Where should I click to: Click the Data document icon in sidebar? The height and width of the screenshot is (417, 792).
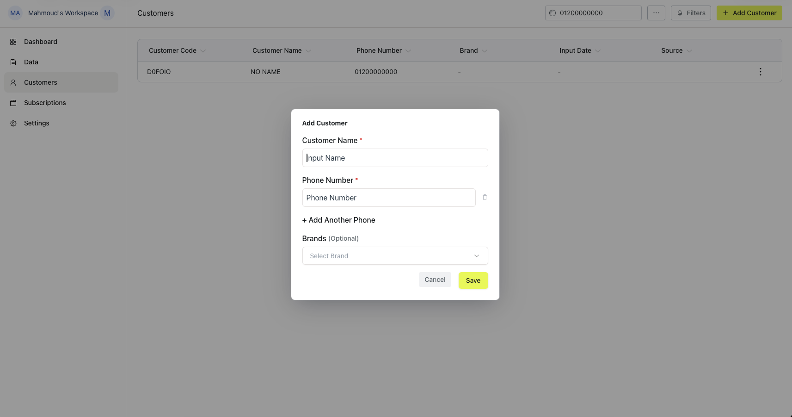tap(13, 62)
